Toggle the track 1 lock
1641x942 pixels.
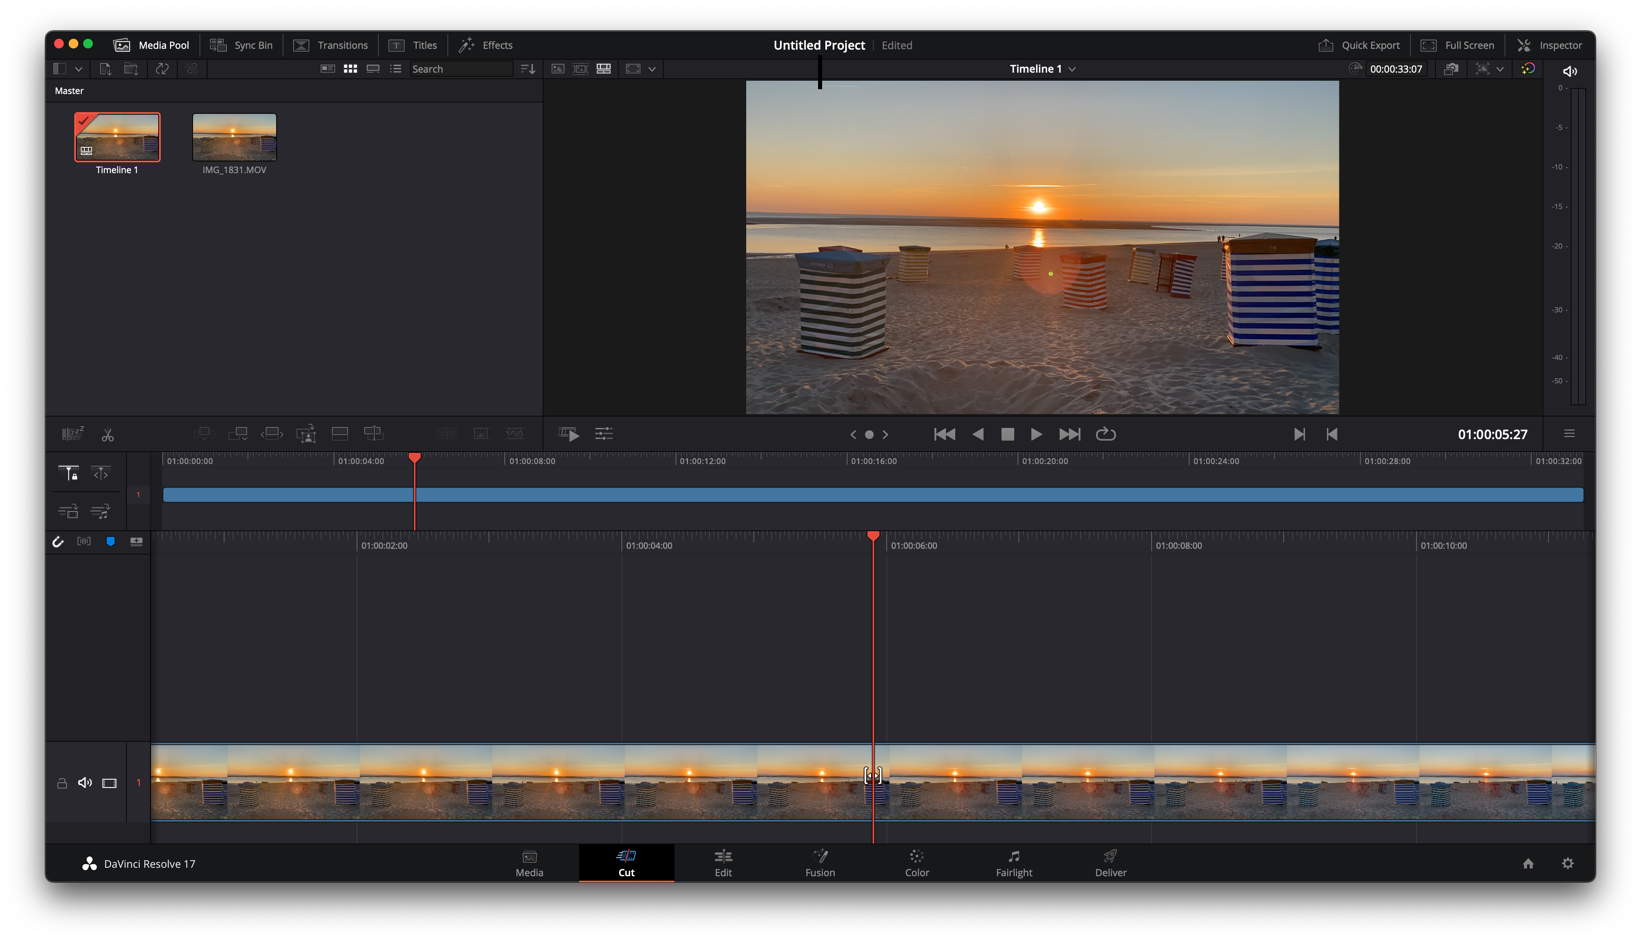tap(62, 783)
